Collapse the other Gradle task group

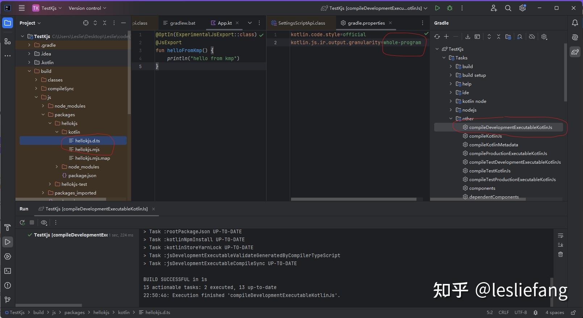(x=451, y=118)
